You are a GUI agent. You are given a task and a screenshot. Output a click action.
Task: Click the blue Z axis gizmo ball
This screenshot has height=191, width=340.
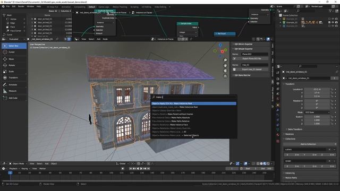tap(220, 45)
